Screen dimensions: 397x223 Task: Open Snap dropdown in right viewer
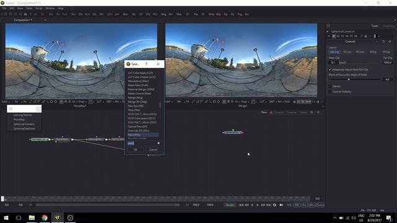[x=245, y=102]
